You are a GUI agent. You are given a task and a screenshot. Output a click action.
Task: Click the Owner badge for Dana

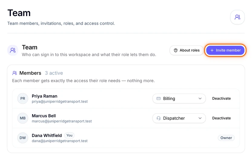[x=226, y=138]
